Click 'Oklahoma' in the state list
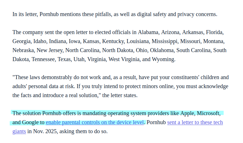The height and width of the screenshot is (143, 243). tap(162, 50)
